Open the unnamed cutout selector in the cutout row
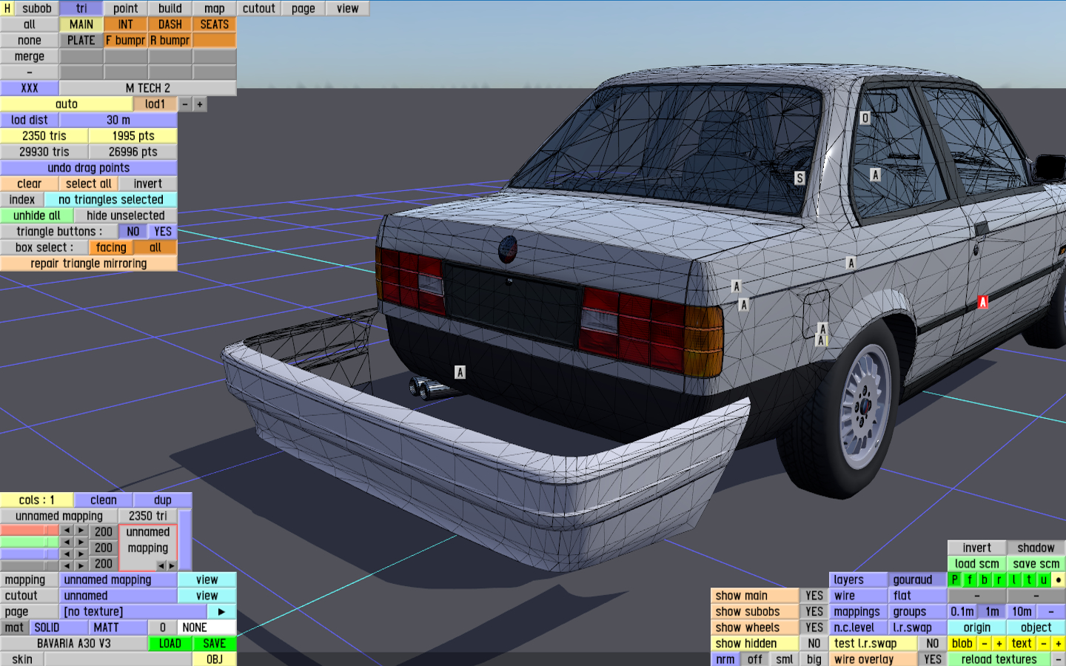 coord(118,596)
